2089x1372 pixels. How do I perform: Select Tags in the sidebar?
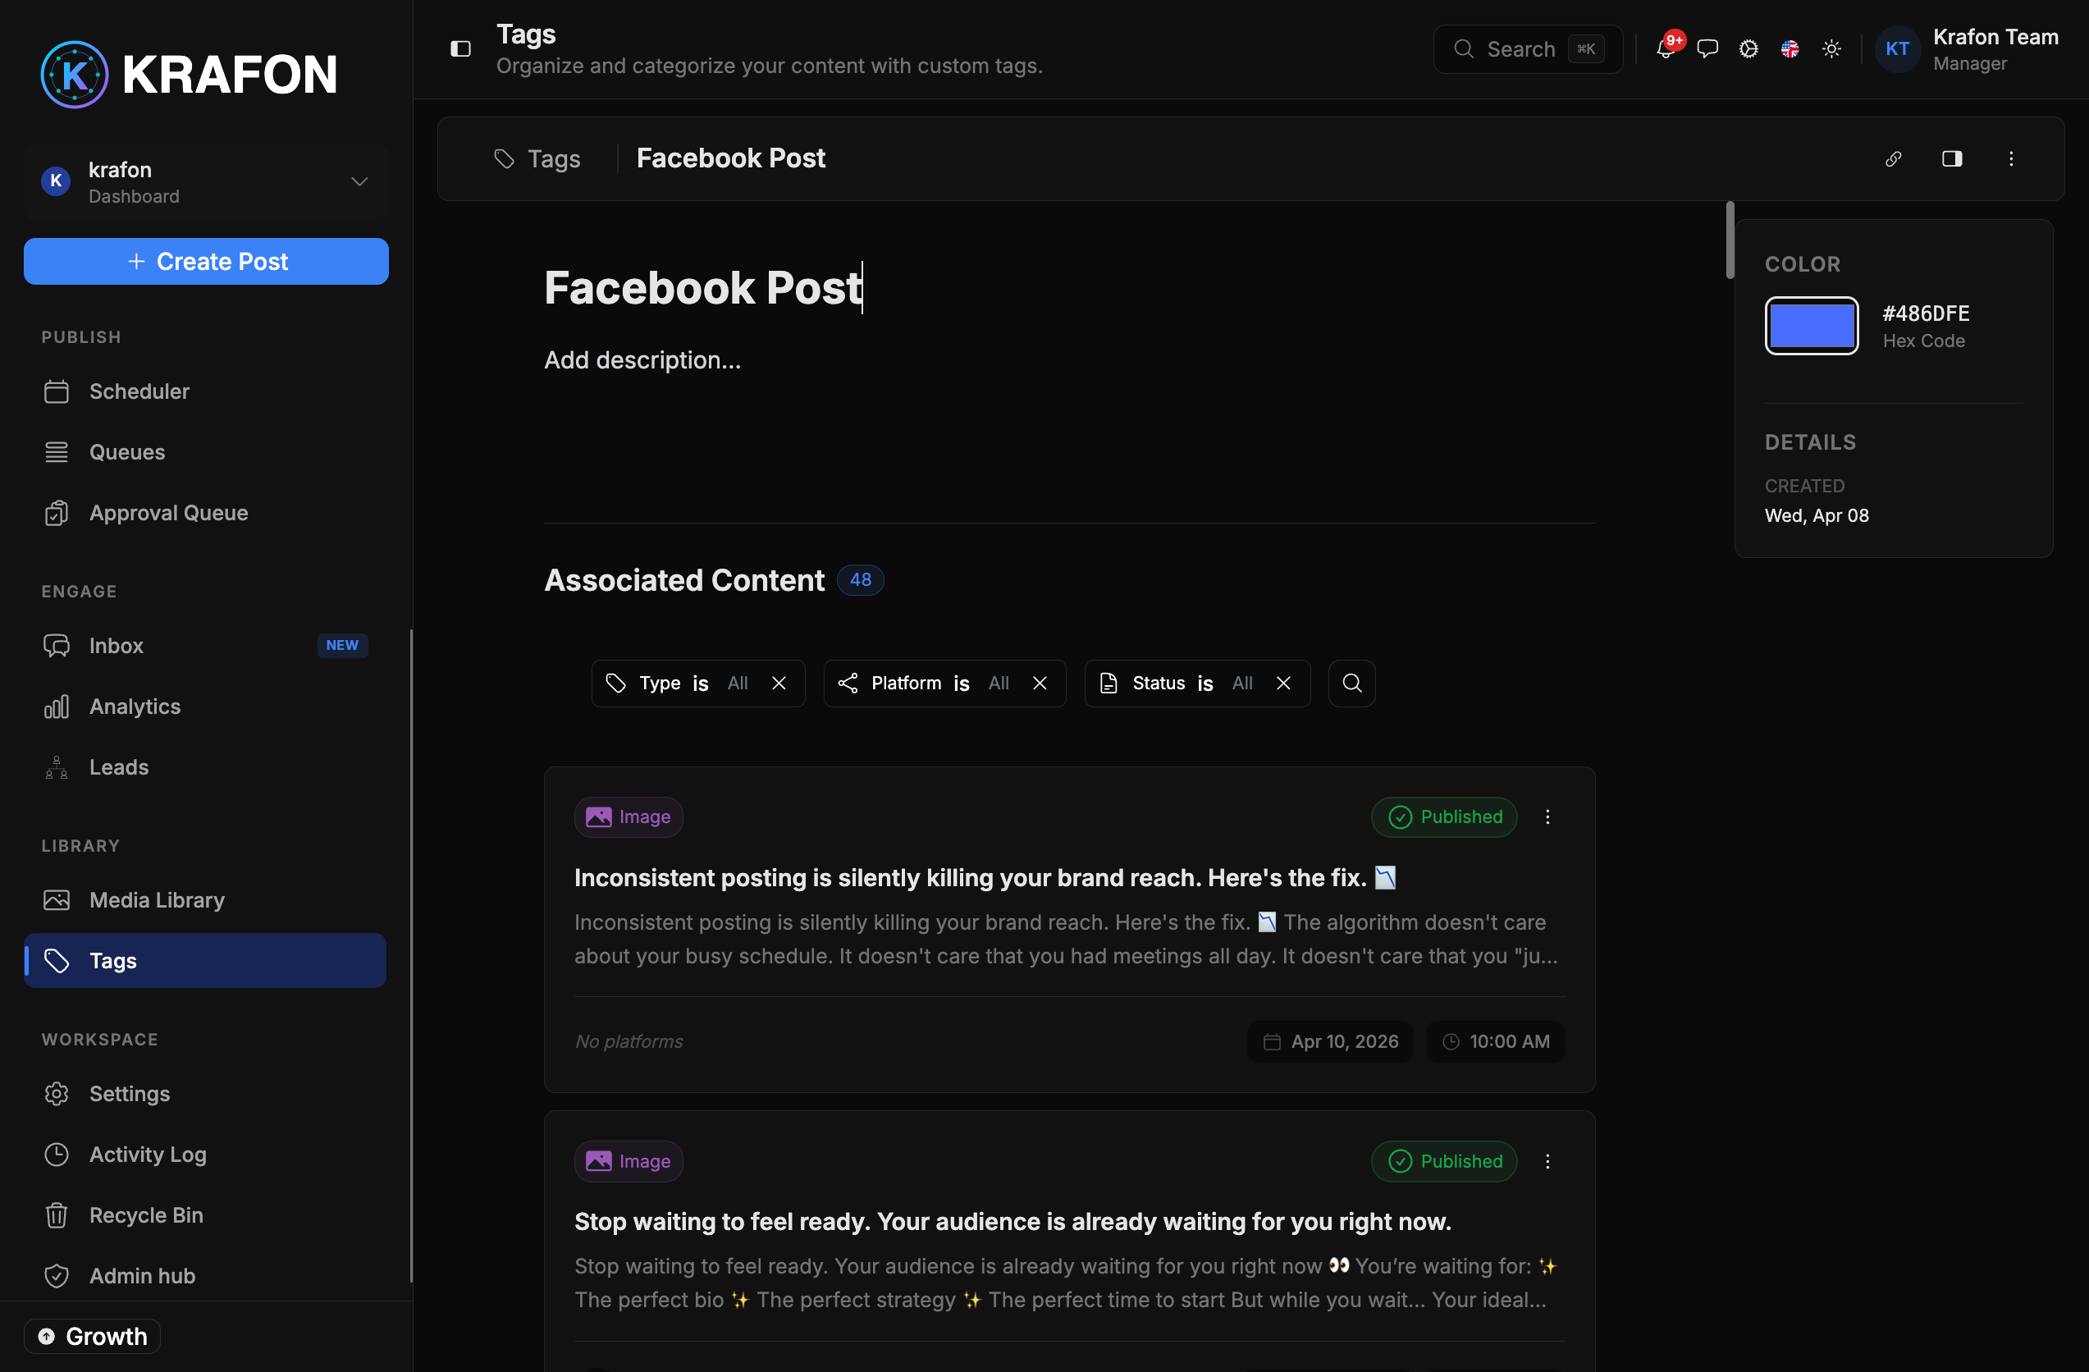[x=206, y=960]
